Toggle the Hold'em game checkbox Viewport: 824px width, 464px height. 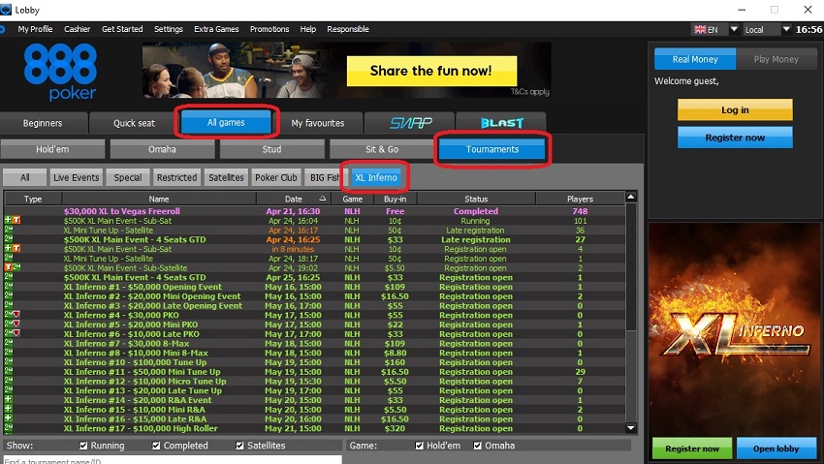click(x=419, y=446)
